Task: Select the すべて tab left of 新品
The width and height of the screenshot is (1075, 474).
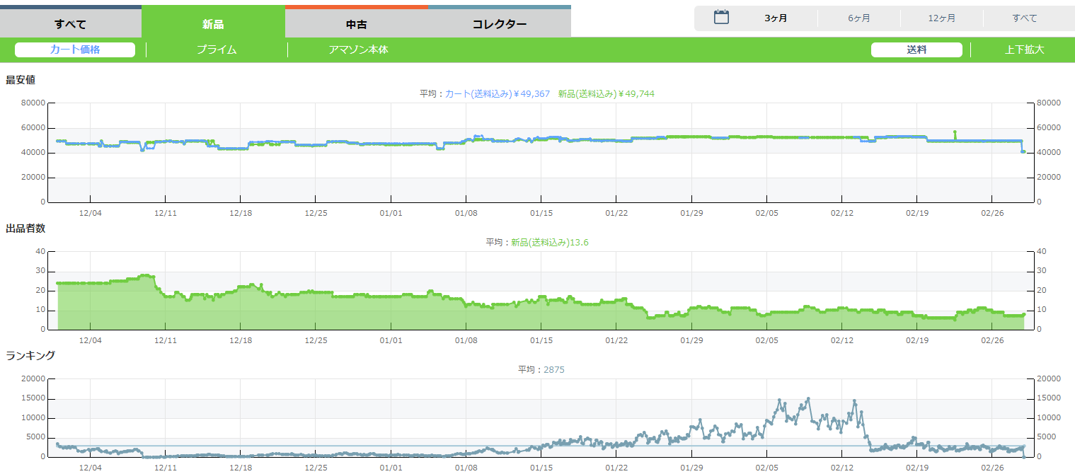Action: point(70,24)
